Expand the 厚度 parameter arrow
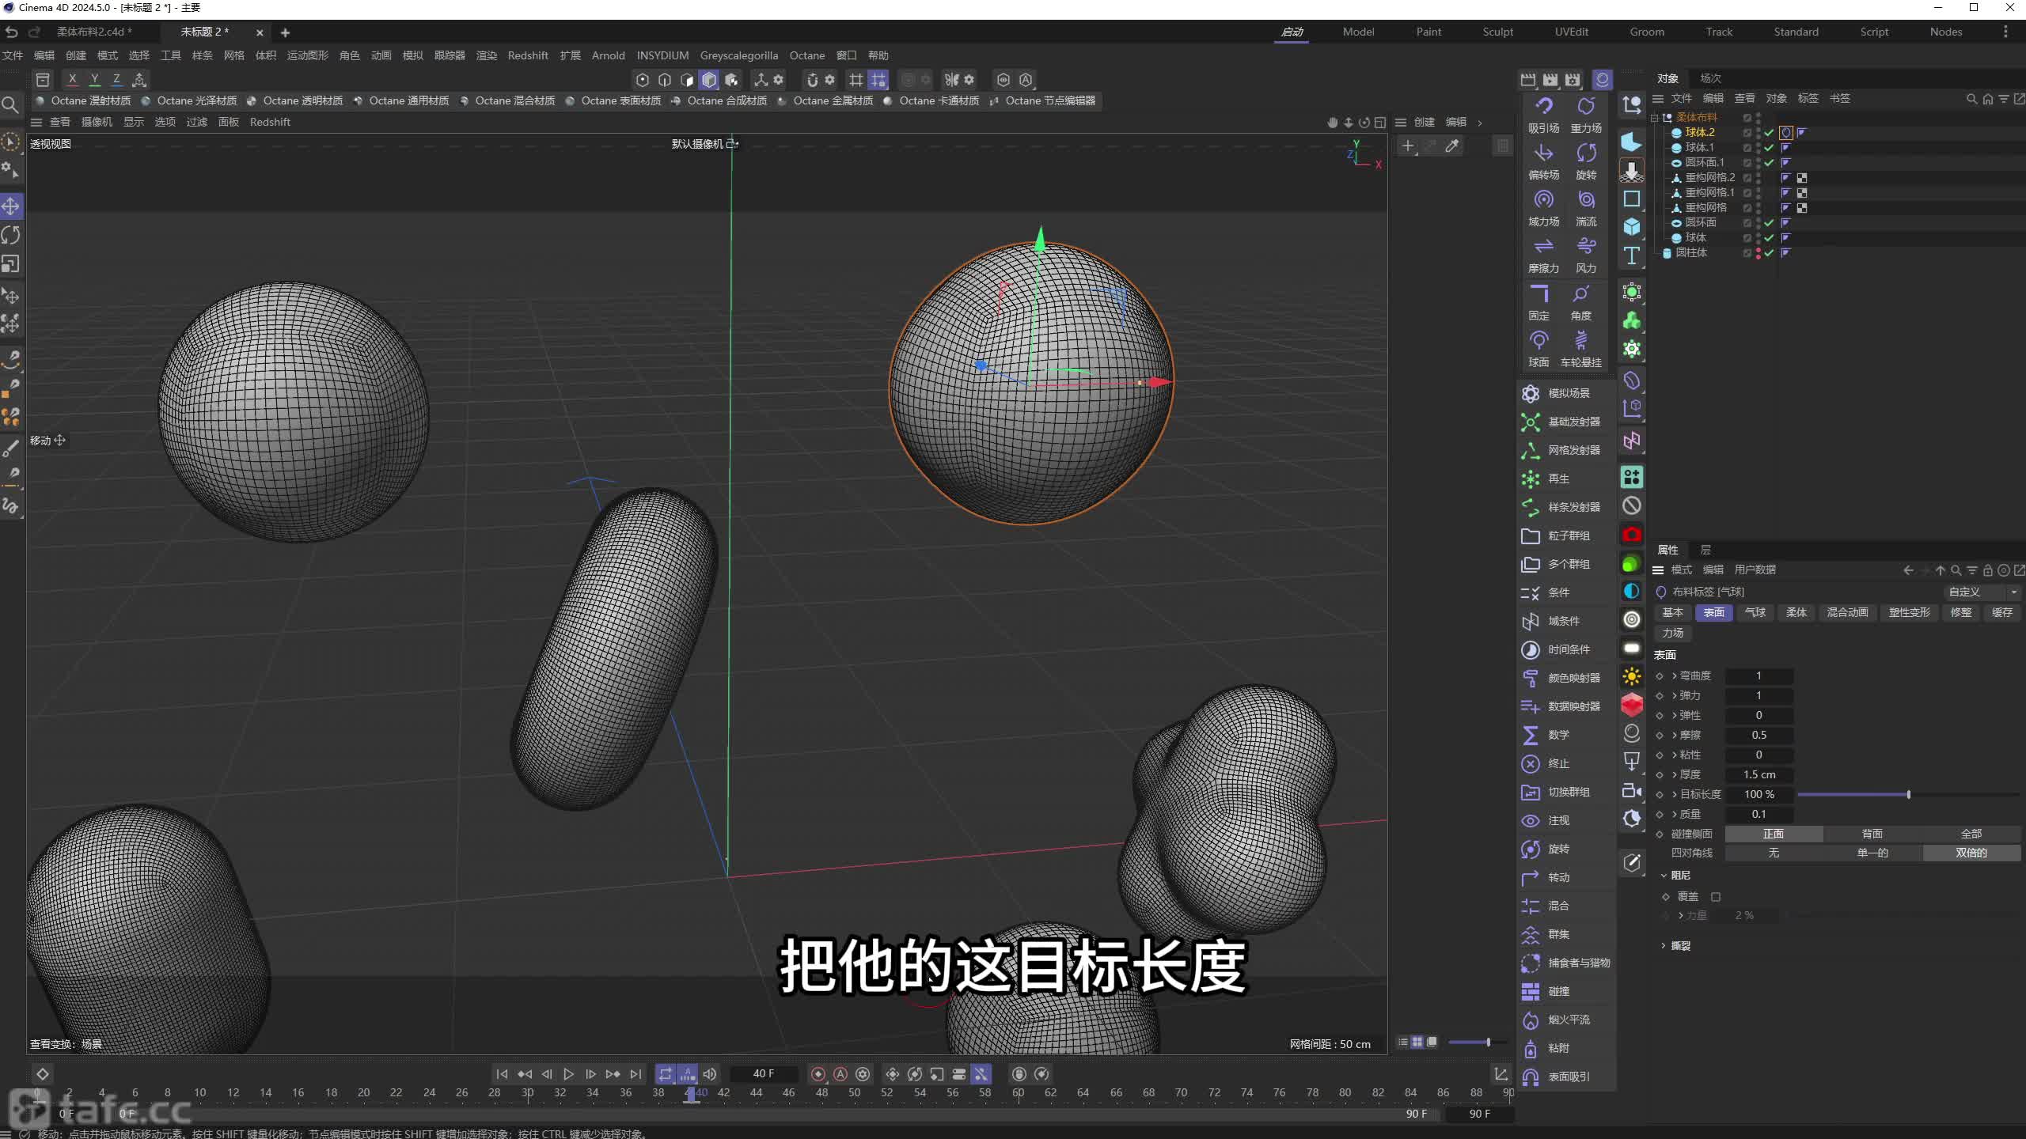Viewport: 2026px width, 1139px height. tap(1675, 774)
